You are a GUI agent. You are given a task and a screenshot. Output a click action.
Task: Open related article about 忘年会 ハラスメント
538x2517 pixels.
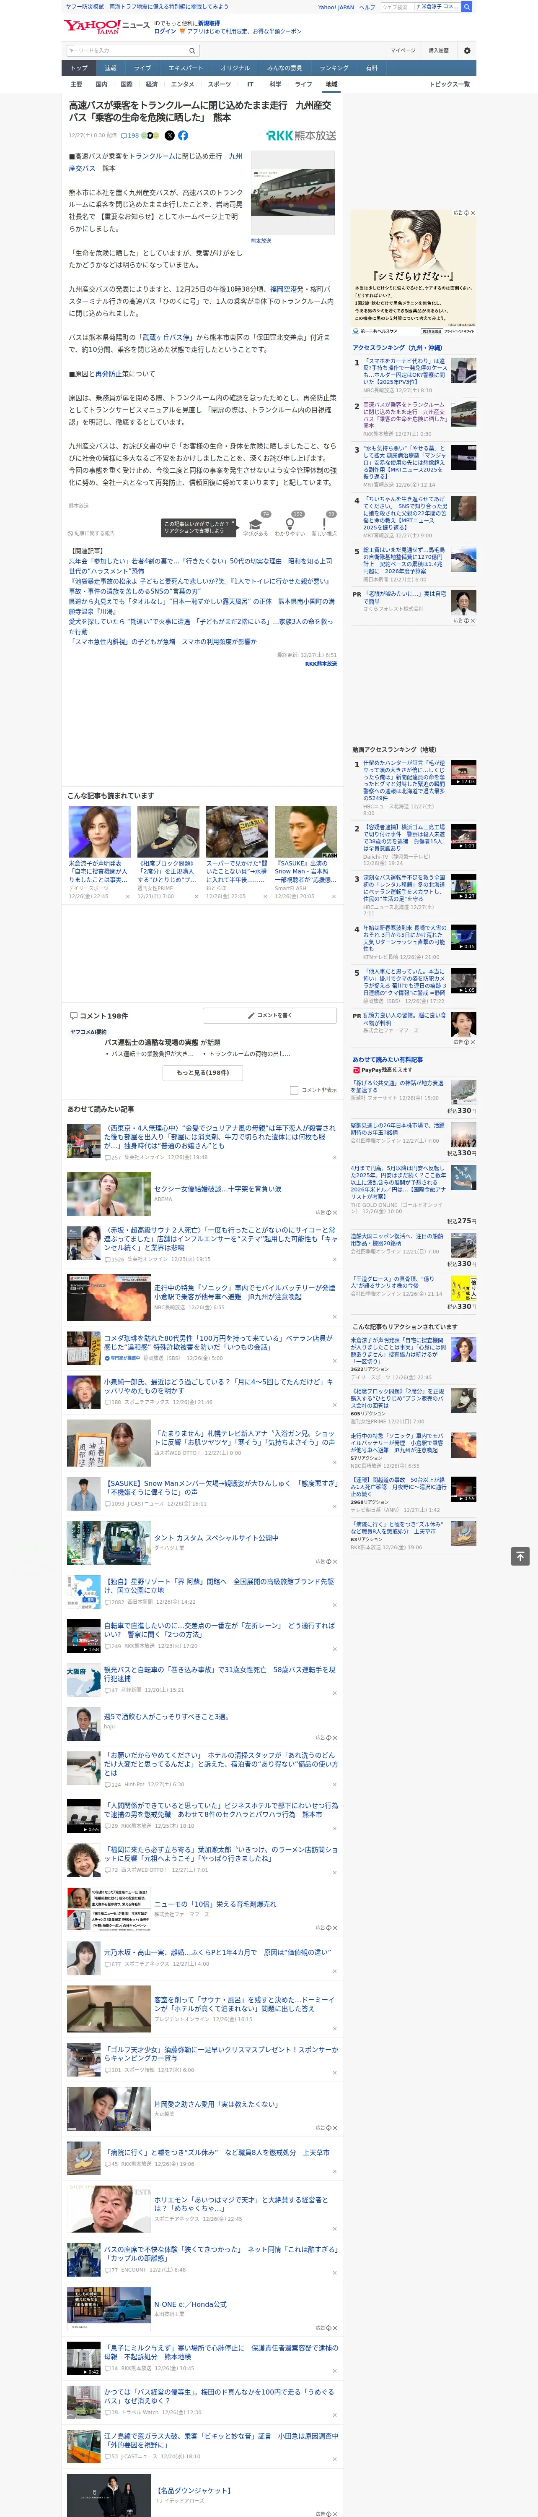200,566
